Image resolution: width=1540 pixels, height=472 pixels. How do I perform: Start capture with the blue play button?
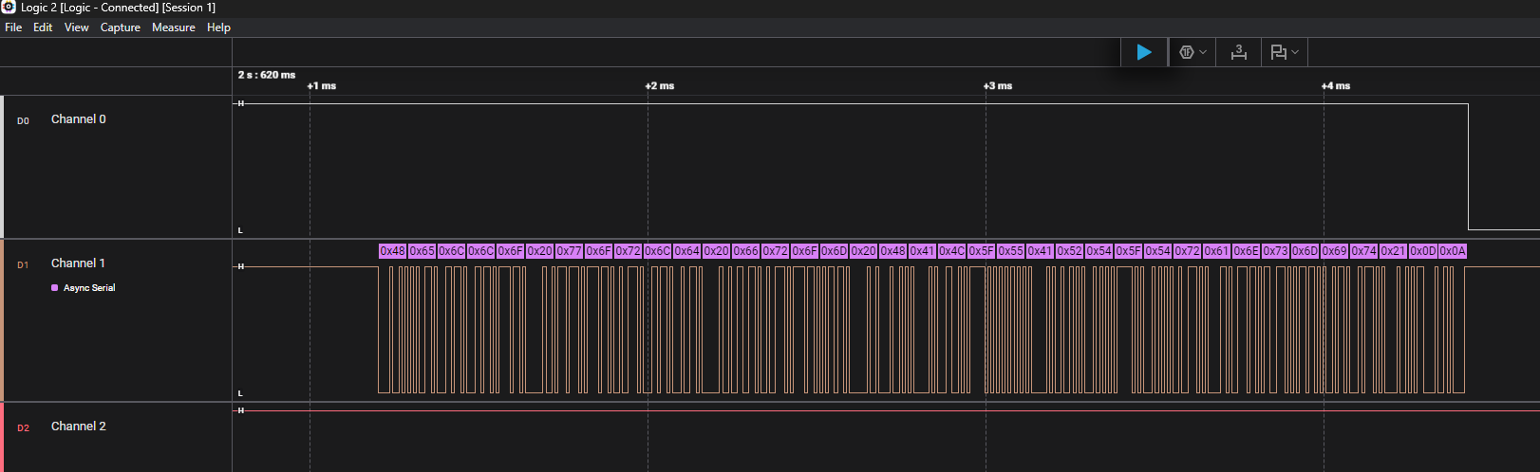click(1144, 52)
